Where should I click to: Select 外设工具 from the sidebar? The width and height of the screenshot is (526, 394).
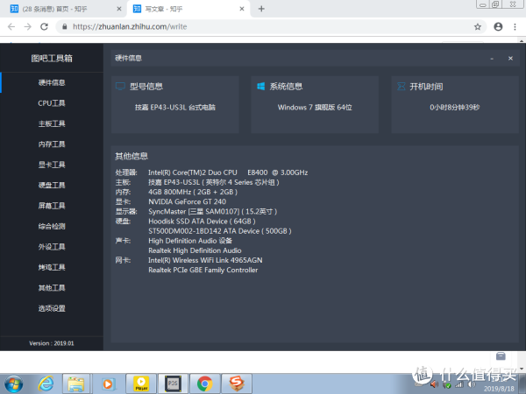tap(52, 247)
